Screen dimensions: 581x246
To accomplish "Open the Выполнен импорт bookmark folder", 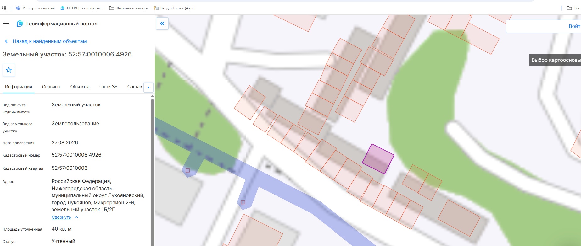I will click(x=129, y=8).
